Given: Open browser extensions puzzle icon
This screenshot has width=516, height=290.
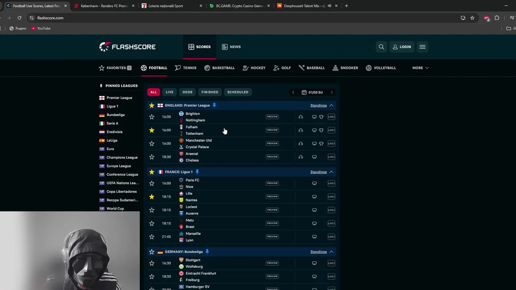Looking at the screenshot, I should click(x=497, y=18).
